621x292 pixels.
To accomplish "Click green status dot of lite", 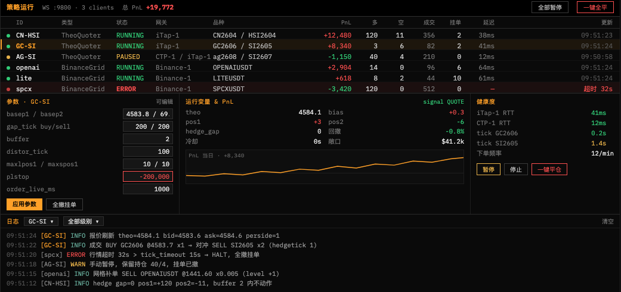I will coord(8,78).
